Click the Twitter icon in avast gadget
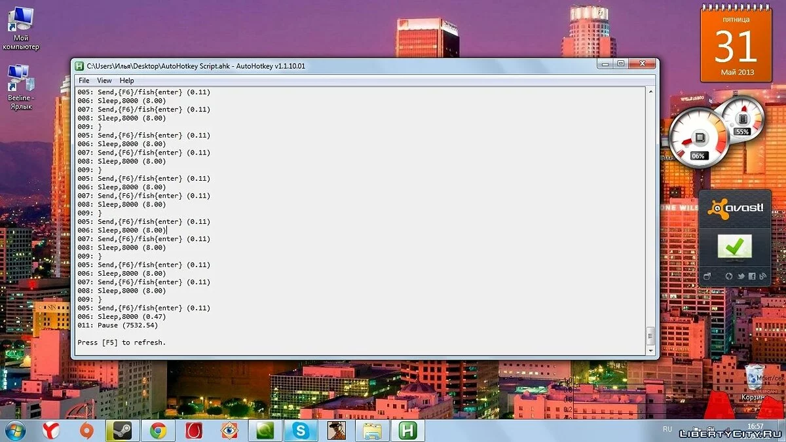Screen dimensions: 786x442 pos(740,276)
